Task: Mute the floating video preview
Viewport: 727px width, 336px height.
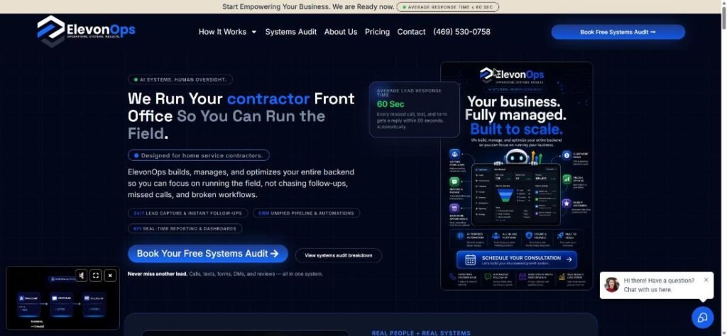Action: pyautogui.click(x=81, y=276)
